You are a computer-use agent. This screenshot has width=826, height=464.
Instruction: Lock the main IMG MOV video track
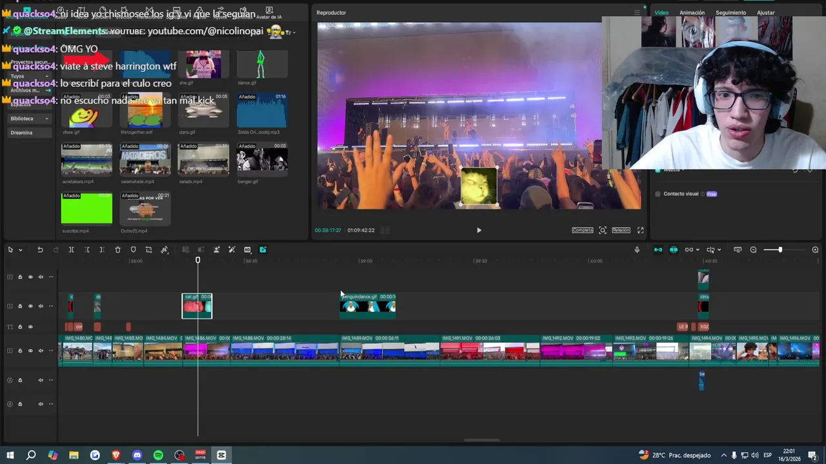coord(20,351)
